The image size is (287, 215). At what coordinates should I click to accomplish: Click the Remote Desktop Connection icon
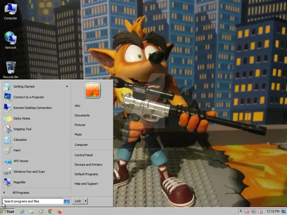pyautogui.click(x=7, y=108)
